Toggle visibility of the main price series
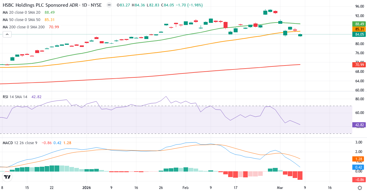 [x=109, y=5]
